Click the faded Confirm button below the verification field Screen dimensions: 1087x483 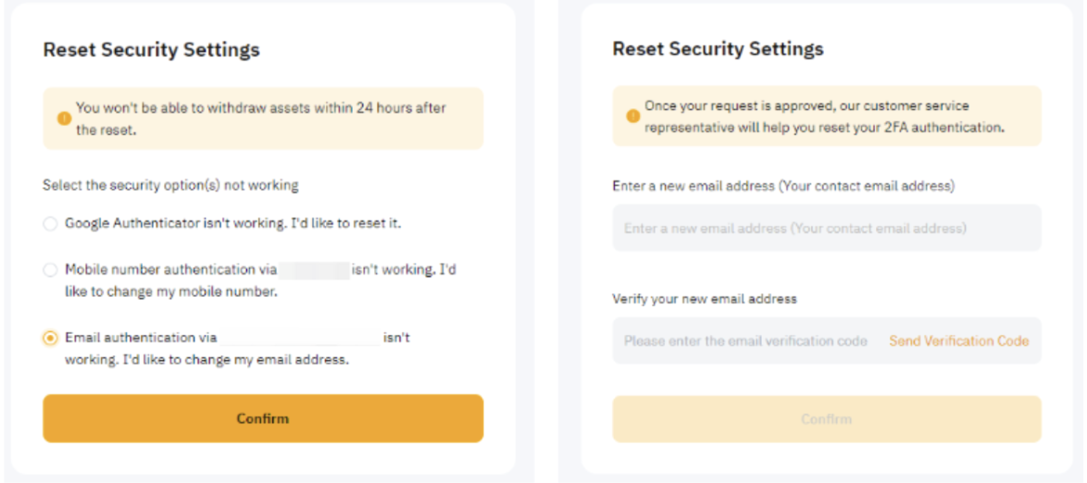click(x=826, y=419)
